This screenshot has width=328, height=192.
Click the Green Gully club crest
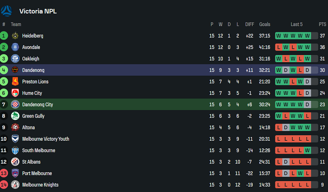click(x=15, y=116)
